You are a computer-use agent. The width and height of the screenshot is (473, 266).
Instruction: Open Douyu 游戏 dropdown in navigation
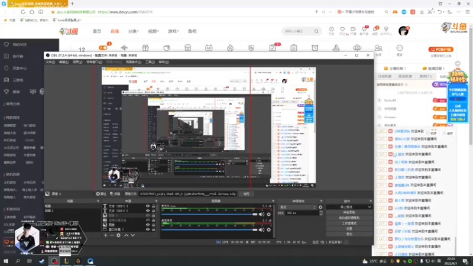click(x=173, y=31)
